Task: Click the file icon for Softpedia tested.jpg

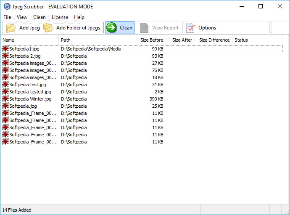Action: coord(5,92)
